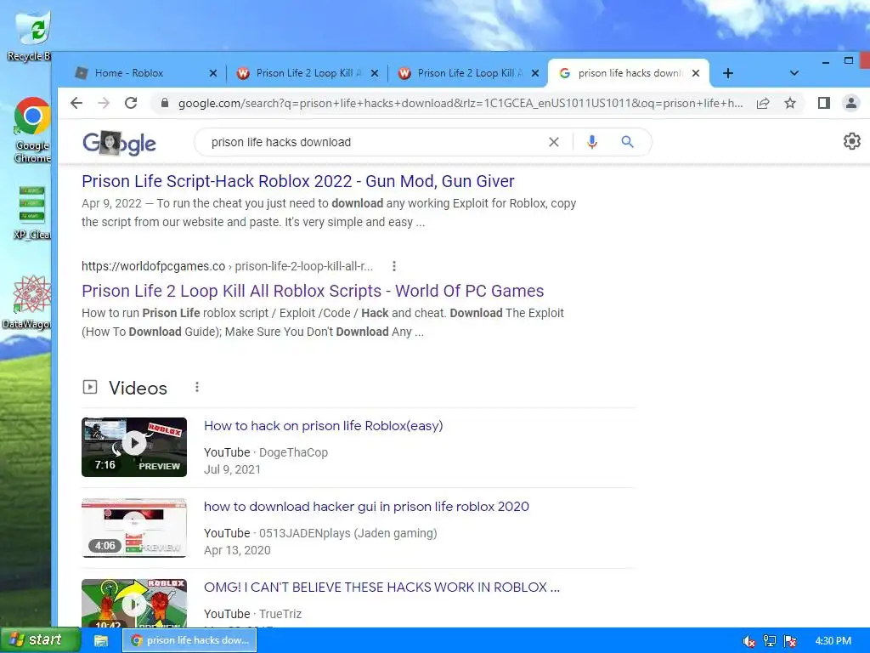Open Google quick settings gear
Screen dimensions: 870x653
(851, 141)
